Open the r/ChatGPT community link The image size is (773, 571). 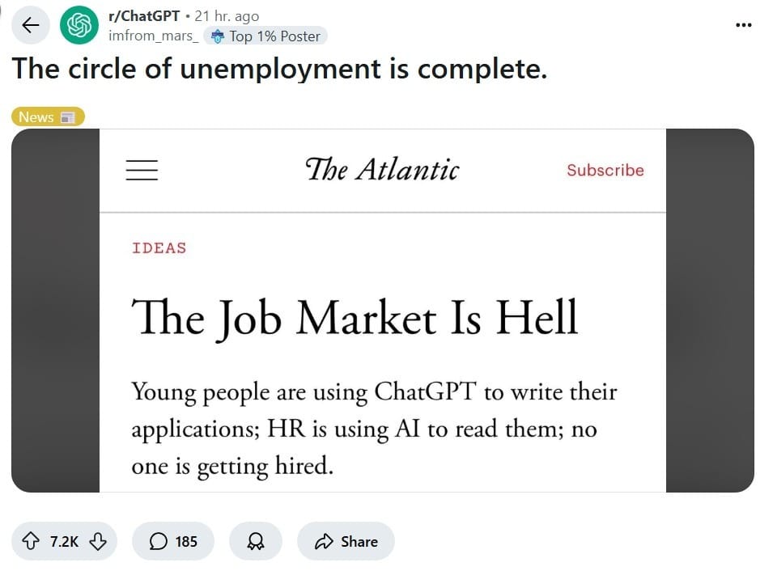click(x=144, y=15)
